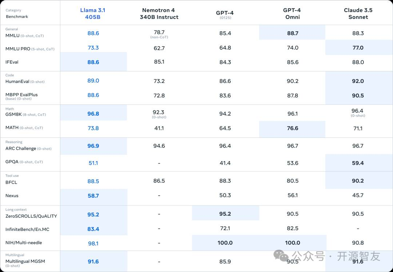The width and height of the screenshot is (393, 272).
Task: Select the GPQA score 59.4 cell
Action: (359, 163)
